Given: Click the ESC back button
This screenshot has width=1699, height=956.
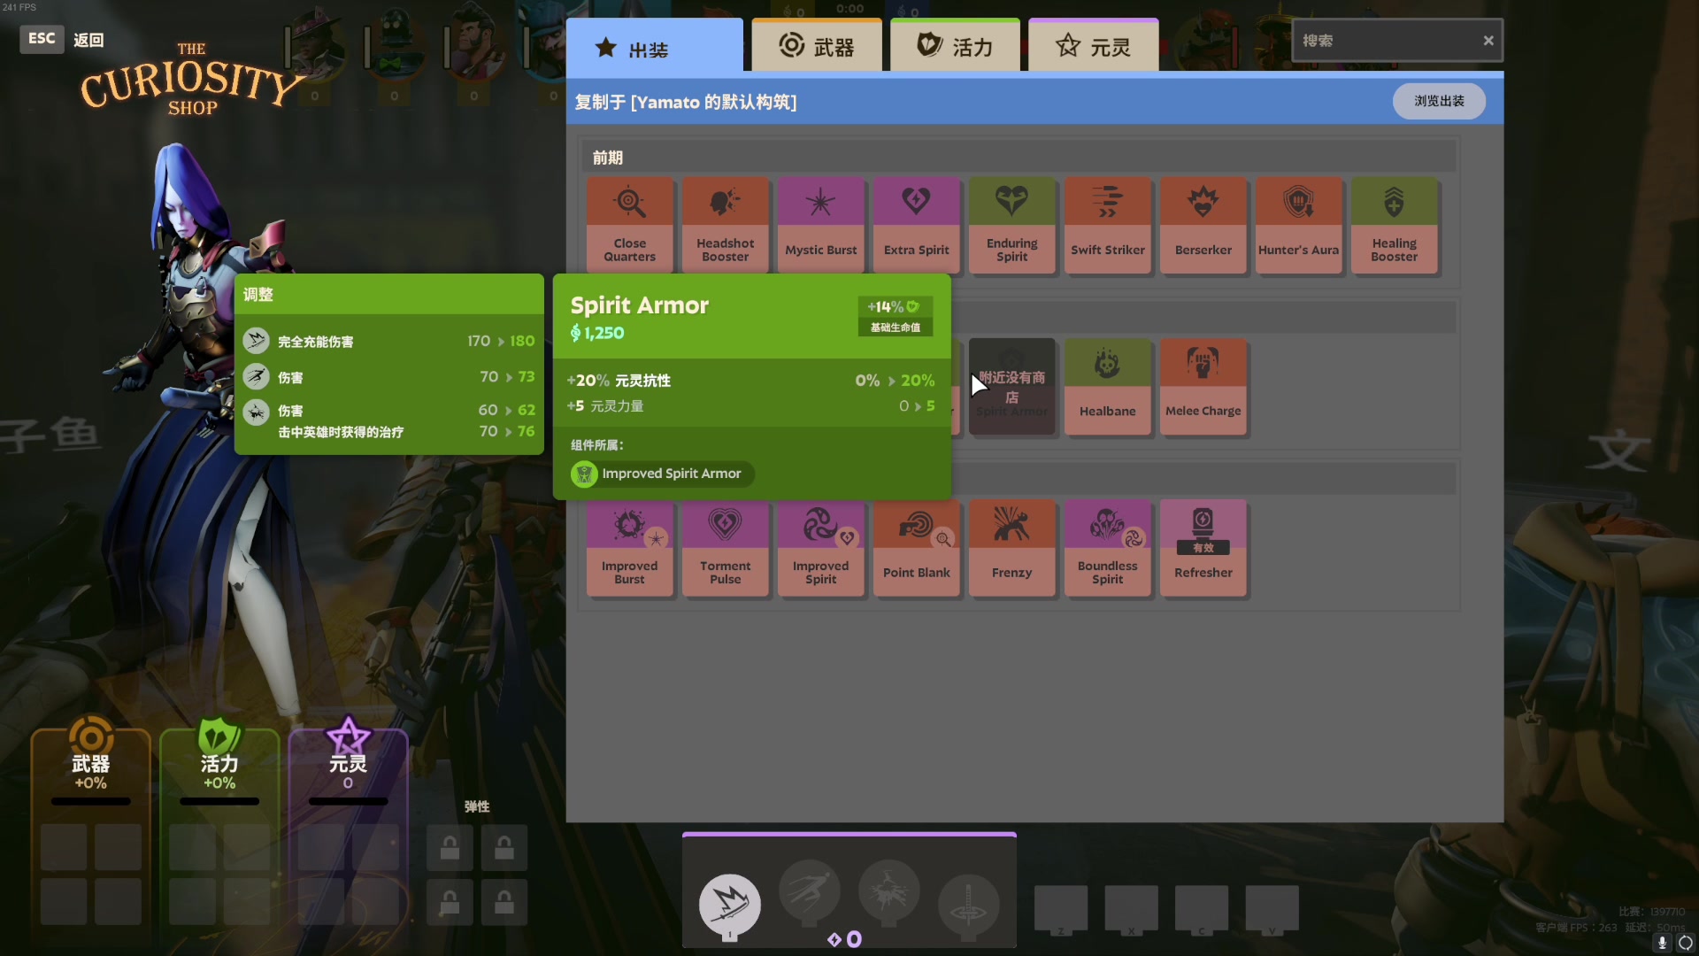Looking at the screenshot, I should coord(42,39).
